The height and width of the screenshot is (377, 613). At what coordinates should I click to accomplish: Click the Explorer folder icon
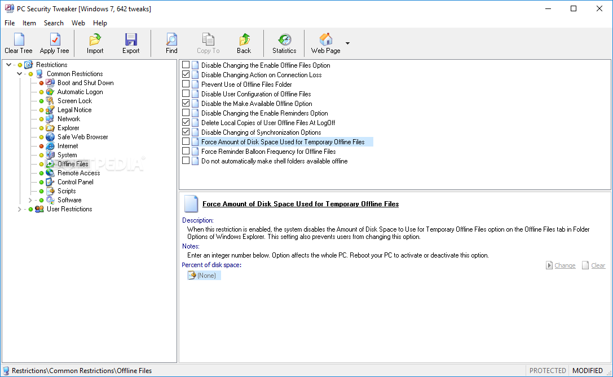[50, 128]
